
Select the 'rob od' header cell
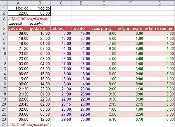[61, 28]
